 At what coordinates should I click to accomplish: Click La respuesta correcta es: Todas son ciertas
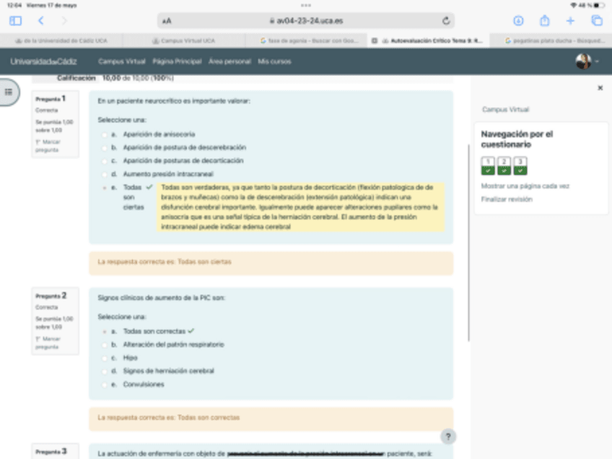pos(165,262)
